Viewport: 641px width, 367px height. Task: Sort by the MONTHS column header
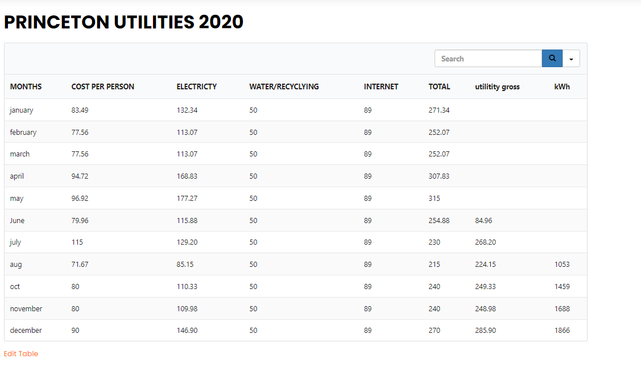[26, 87]
